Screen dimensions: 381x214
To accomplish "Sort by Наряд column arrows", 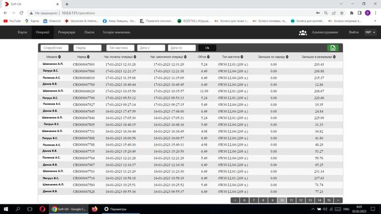I will [88, 57].
